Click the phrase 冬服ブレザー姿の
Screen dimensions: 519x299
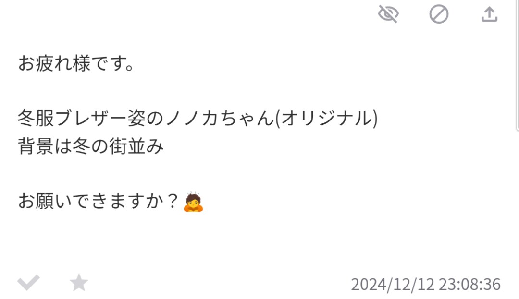coord(91,118)
